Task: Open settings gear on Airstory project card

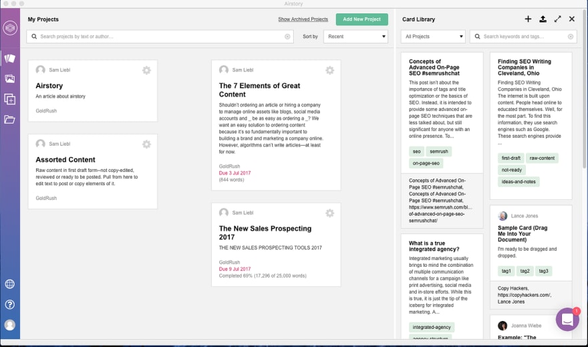Action: [146, 70]
